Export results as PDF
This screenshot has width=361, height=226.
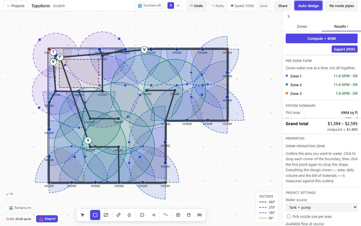pos(345,49)
